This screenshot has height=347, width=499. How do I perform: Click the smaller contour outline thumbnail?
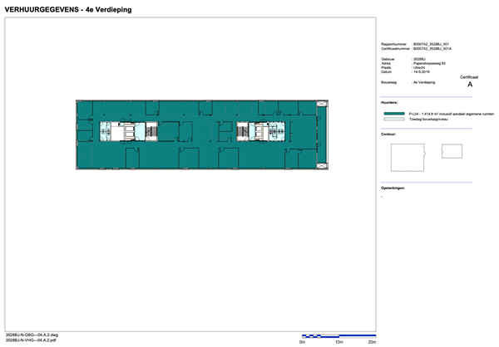point(452,151)
